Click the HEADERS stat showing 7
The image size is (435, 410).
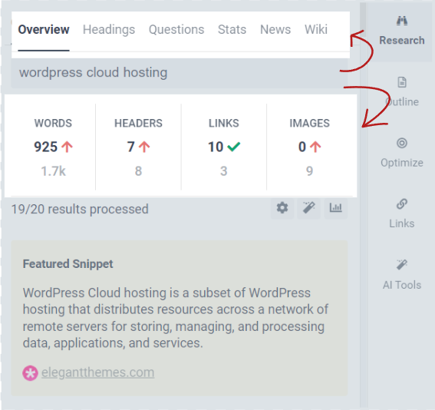pos(138,147)
